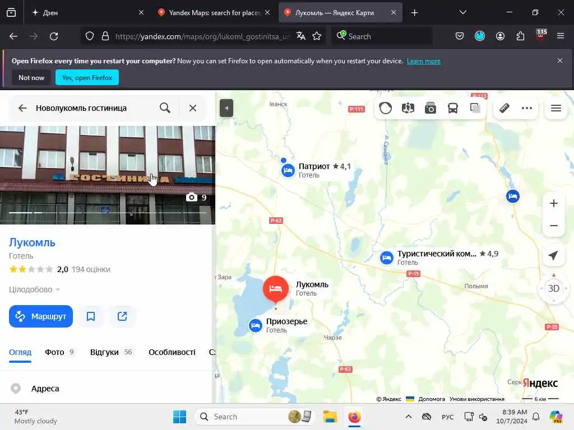Open the Firefox account icon
This screenshot has height=430, width=574.
pyautogui.click(x=500, y=36)
